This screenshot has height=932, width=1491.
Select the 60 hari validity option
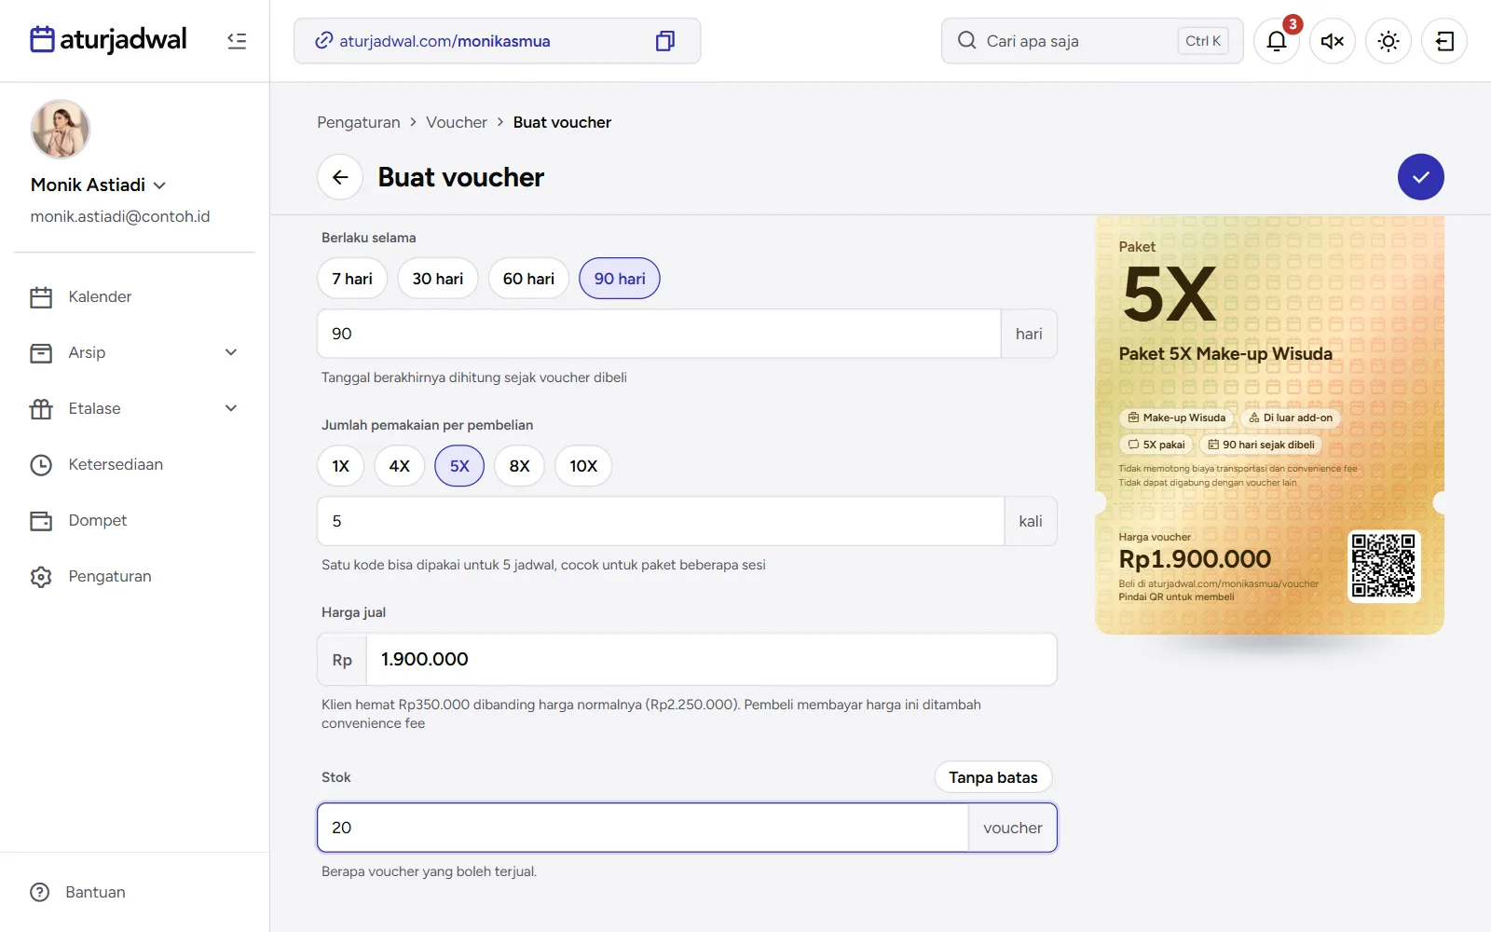(x=528, y=279)
